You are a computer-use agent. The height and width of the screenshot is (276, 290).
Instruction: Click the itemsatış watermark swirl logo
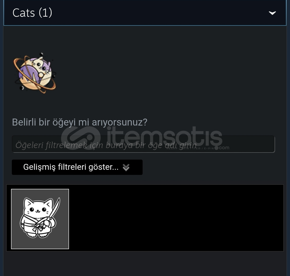(81, 138)
